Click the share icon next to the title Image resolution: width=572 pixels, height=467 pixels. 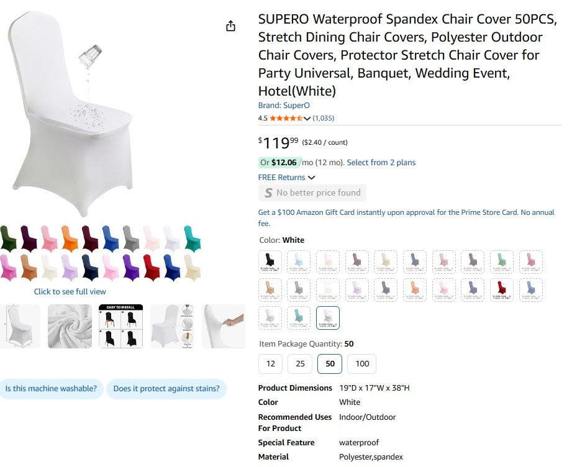(x=230, y=25)
